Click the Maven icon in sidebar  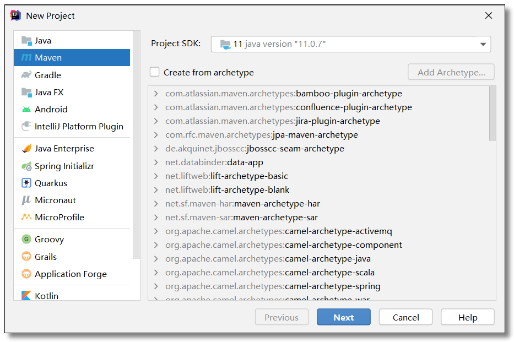pyautogui.click(x=26, y=58)
